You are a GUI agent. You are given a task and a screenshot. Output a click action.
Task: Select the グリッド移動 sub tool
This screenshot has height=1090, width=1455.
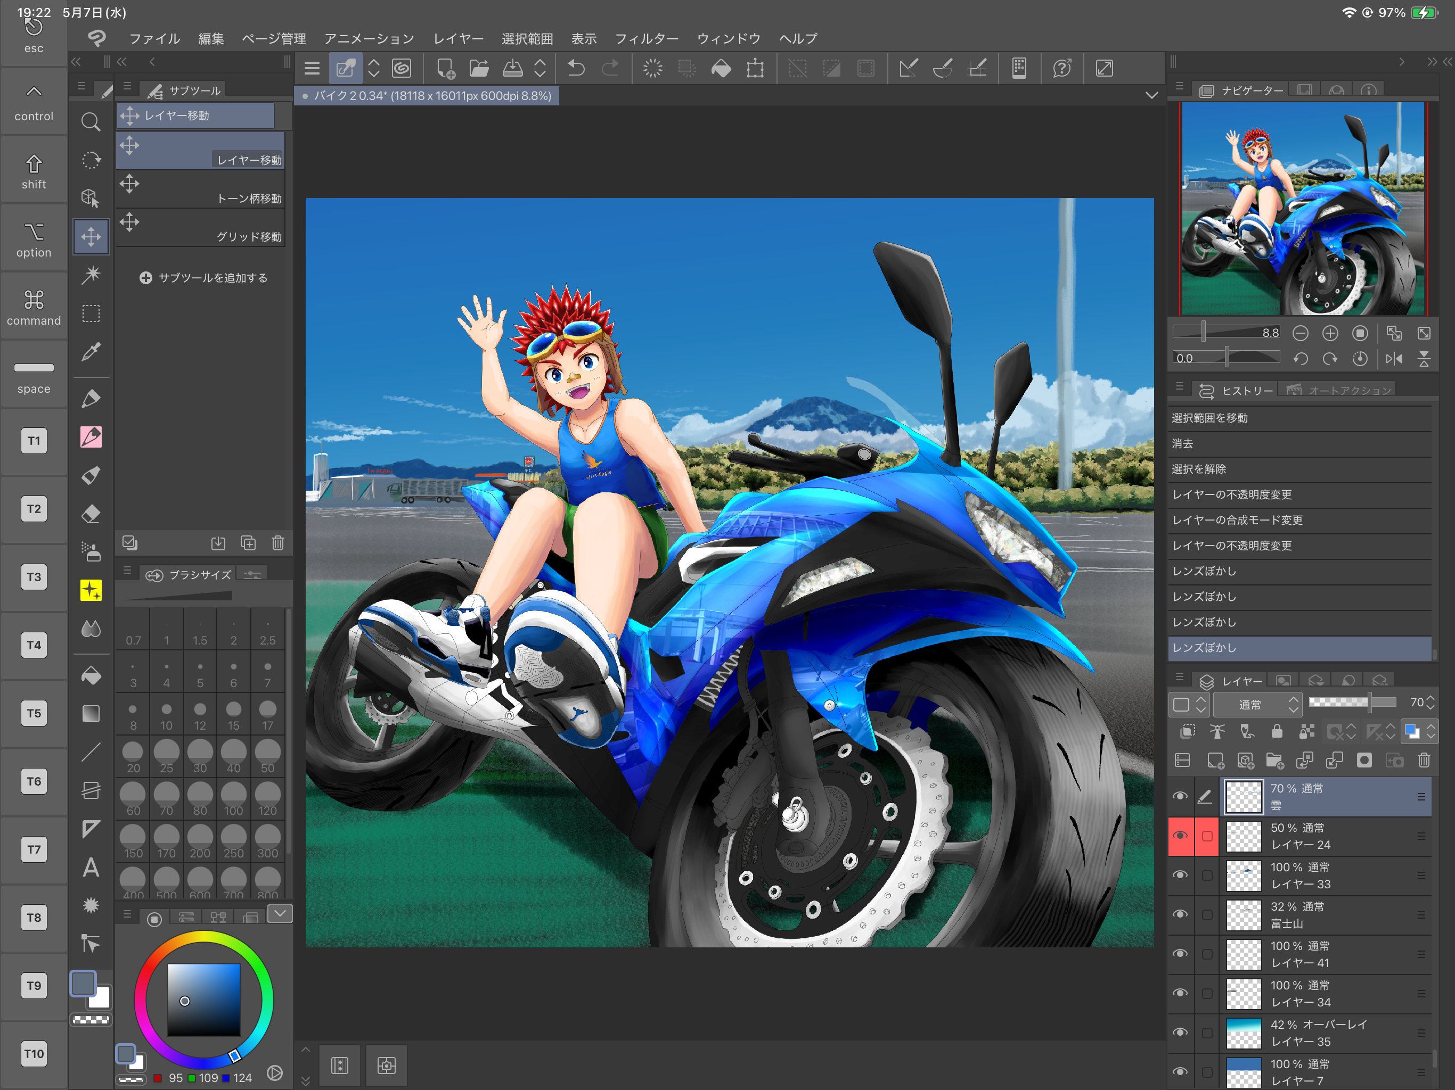[x=201, y=227]
